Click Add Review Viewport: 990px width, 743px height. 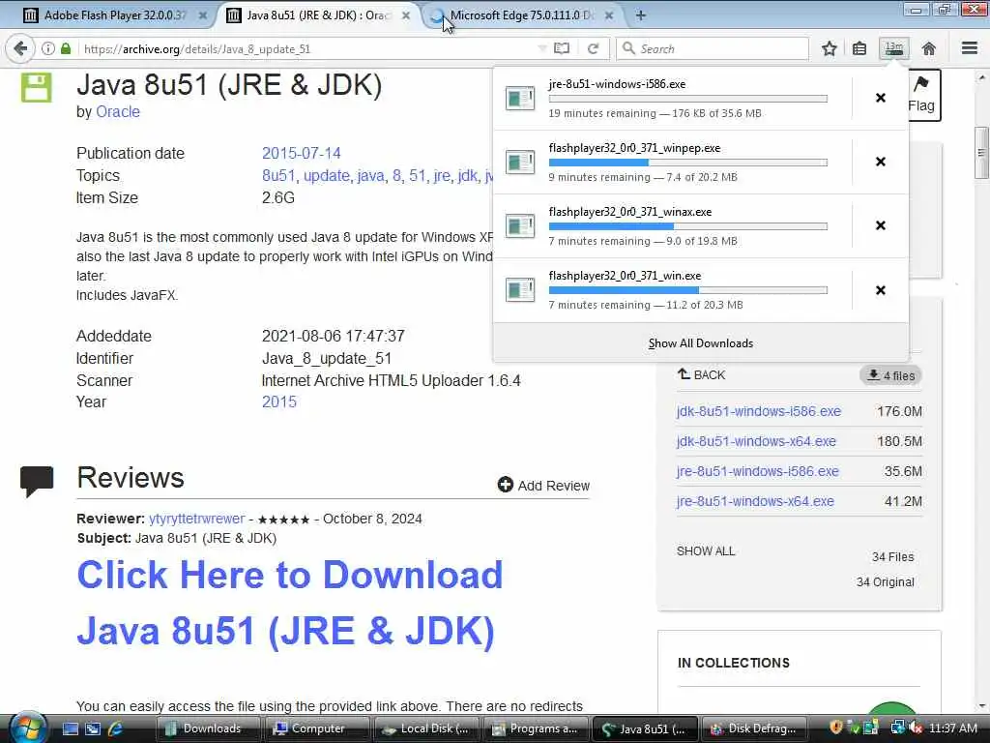pyautogui.click(x=543, y=486)
